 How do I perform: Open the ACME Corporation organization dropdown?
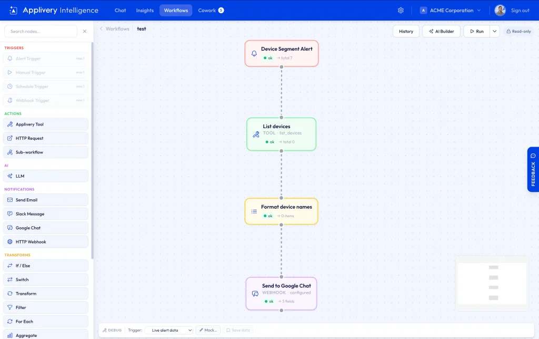point(451,11)
